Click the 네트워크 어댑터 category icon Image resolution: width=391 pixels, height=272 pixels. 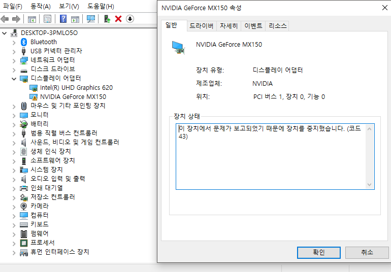[x=24, y=60]
